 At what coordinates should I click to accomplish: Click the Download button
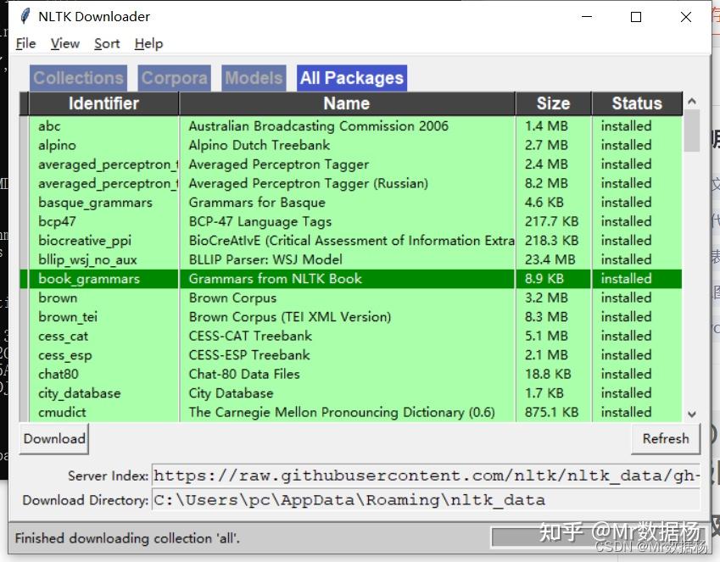pyautogui.click(x=54, y=439)
